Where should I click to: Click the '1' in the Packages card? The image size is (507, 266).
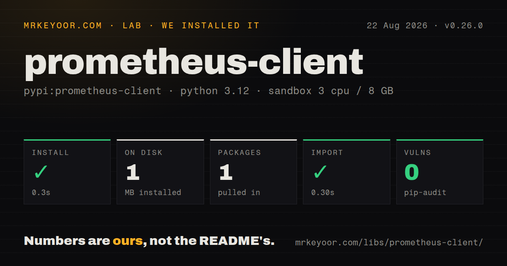point(226,172)
